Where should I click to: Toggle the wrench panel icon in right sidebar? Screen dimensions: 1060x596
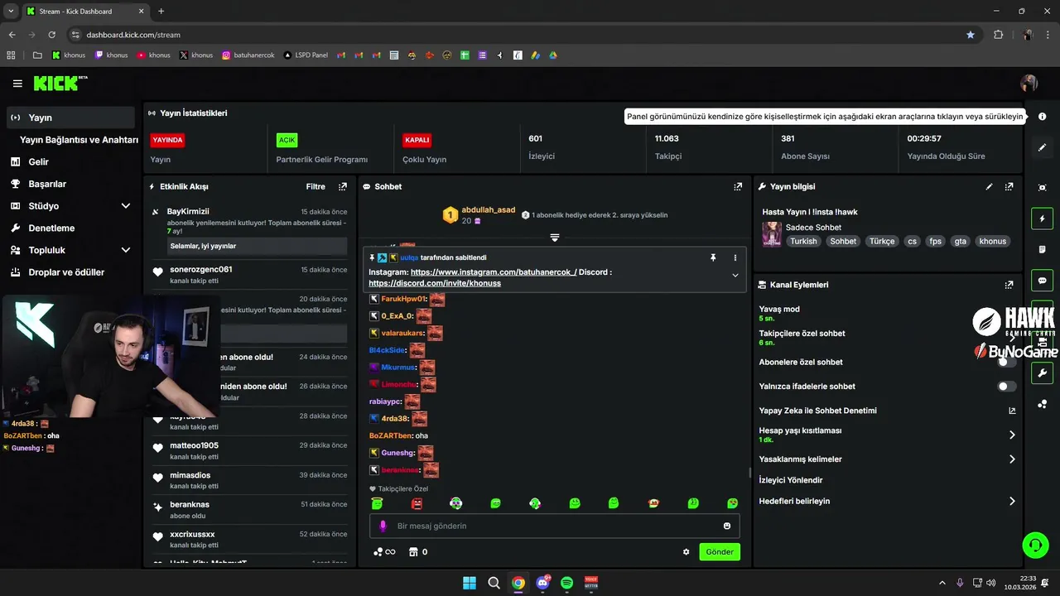coord(1042,373)
